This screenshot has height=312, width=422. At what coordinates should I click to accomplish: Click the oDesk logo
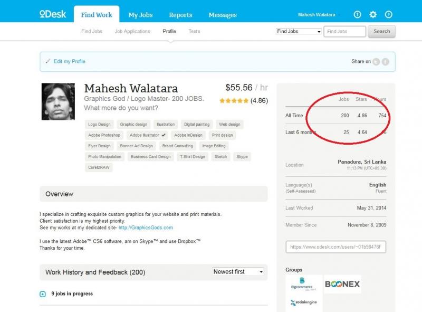pyautogui.click(x=53, y=14)
